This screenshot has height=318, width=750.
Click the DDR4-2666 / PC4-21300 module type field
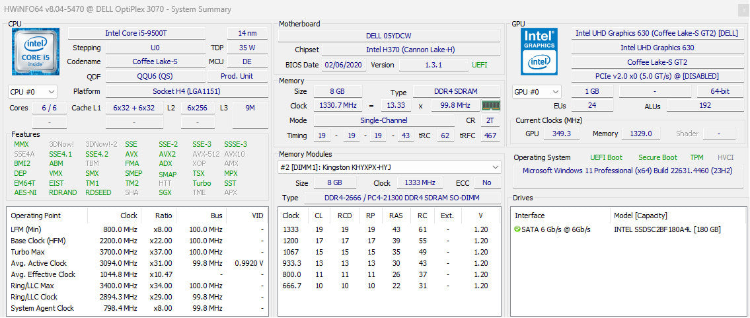tap(402, 198)
